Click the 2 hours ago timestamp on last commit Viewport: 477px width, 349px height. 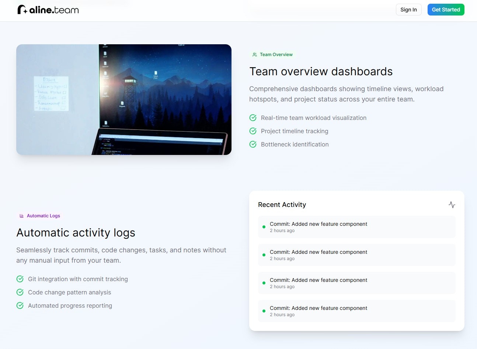coord(282,314)
